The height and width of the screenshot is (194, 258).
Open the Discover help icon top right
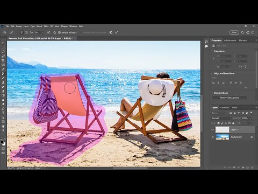(248, 32)
